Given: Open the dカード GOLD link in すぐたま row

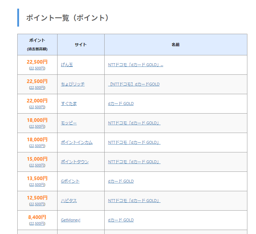Looking at the screenshot, I should 121,104.
